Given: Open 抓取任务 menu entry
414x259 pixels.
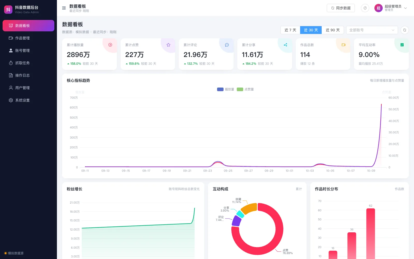Looking at the screenshot, I should 28,63.
